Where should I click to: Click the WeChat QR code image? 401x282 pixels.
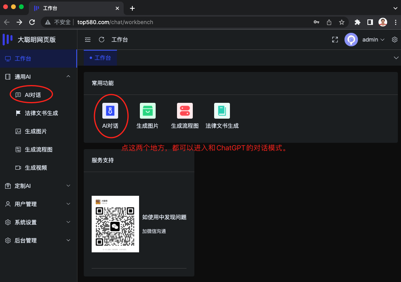(x=115, y=224)
